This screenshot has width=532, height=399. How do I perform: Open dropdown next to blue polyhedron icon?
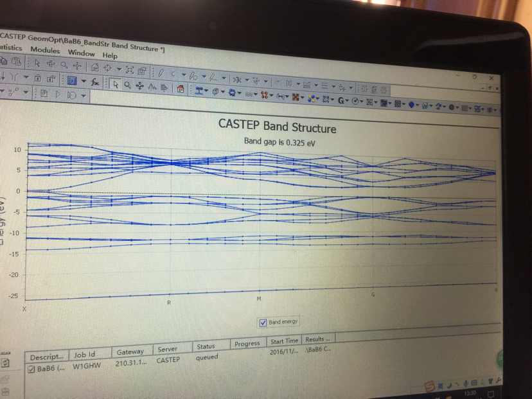tap(418, 105)
